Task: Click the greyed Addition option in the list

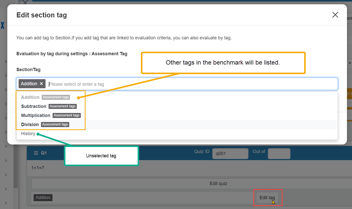Action: 177,97
